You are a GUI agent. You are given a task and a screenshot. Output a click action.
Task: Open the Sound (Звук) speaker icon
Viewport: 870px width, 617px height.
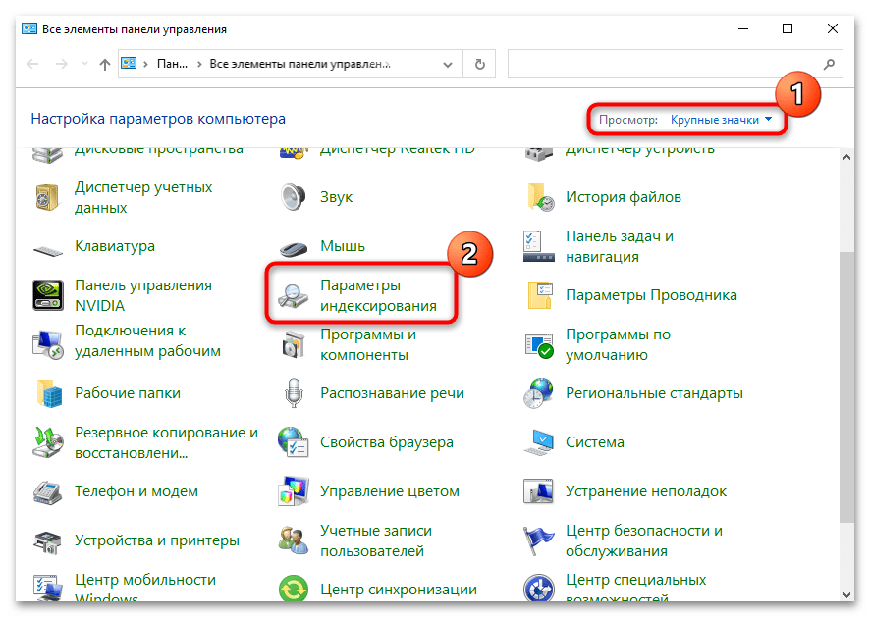coord(295,197)
